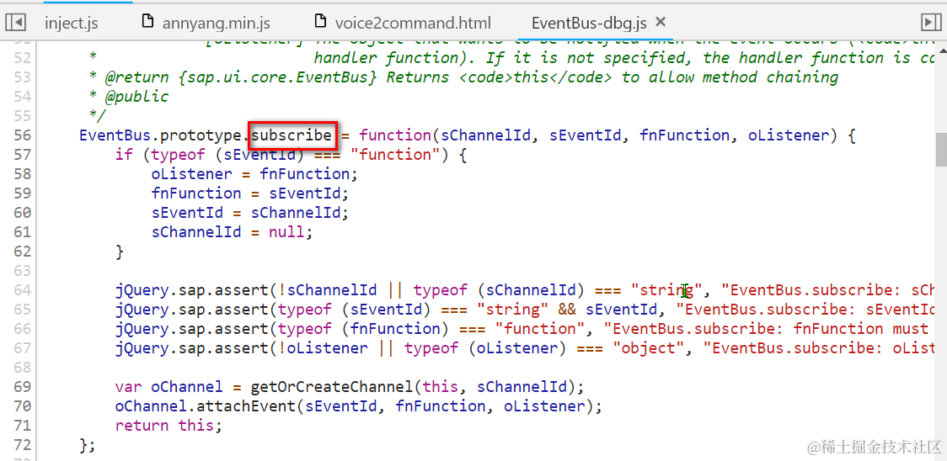The width and height of the screenshot is (947, 461).
Task: Set breakpoint on line number 60
Action: coord(22,212)
